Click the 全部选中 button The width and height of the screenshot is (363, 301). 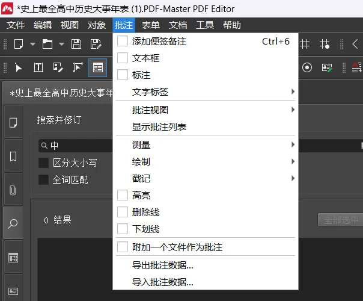(x=340, y=220)
